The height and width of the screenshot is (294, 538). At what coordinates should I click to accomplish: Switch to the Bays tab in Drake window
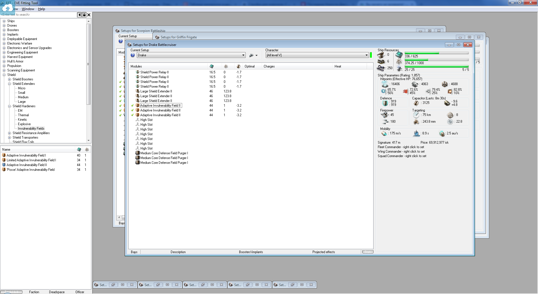pyautogui.click(x=134, y=252)
